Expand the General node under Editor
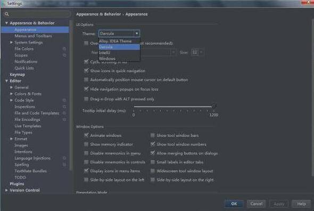This screenshot has height=211, width=314. (11, 87)
